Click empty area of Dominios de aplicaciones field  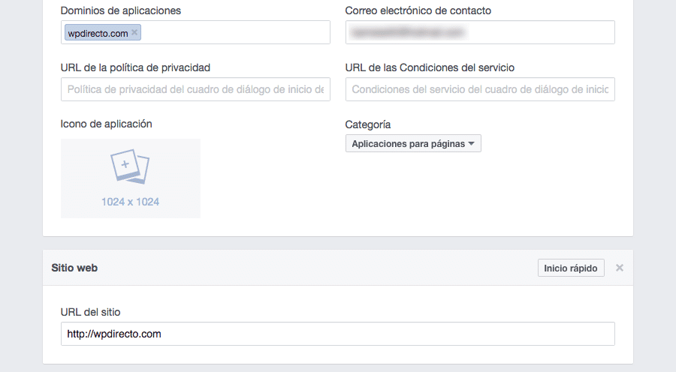(233, 32)
